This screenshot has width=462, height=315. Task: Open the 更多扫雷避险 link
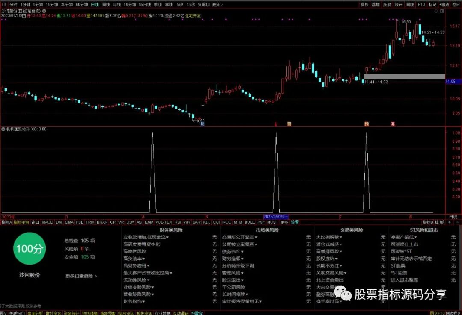coord(81,276)
